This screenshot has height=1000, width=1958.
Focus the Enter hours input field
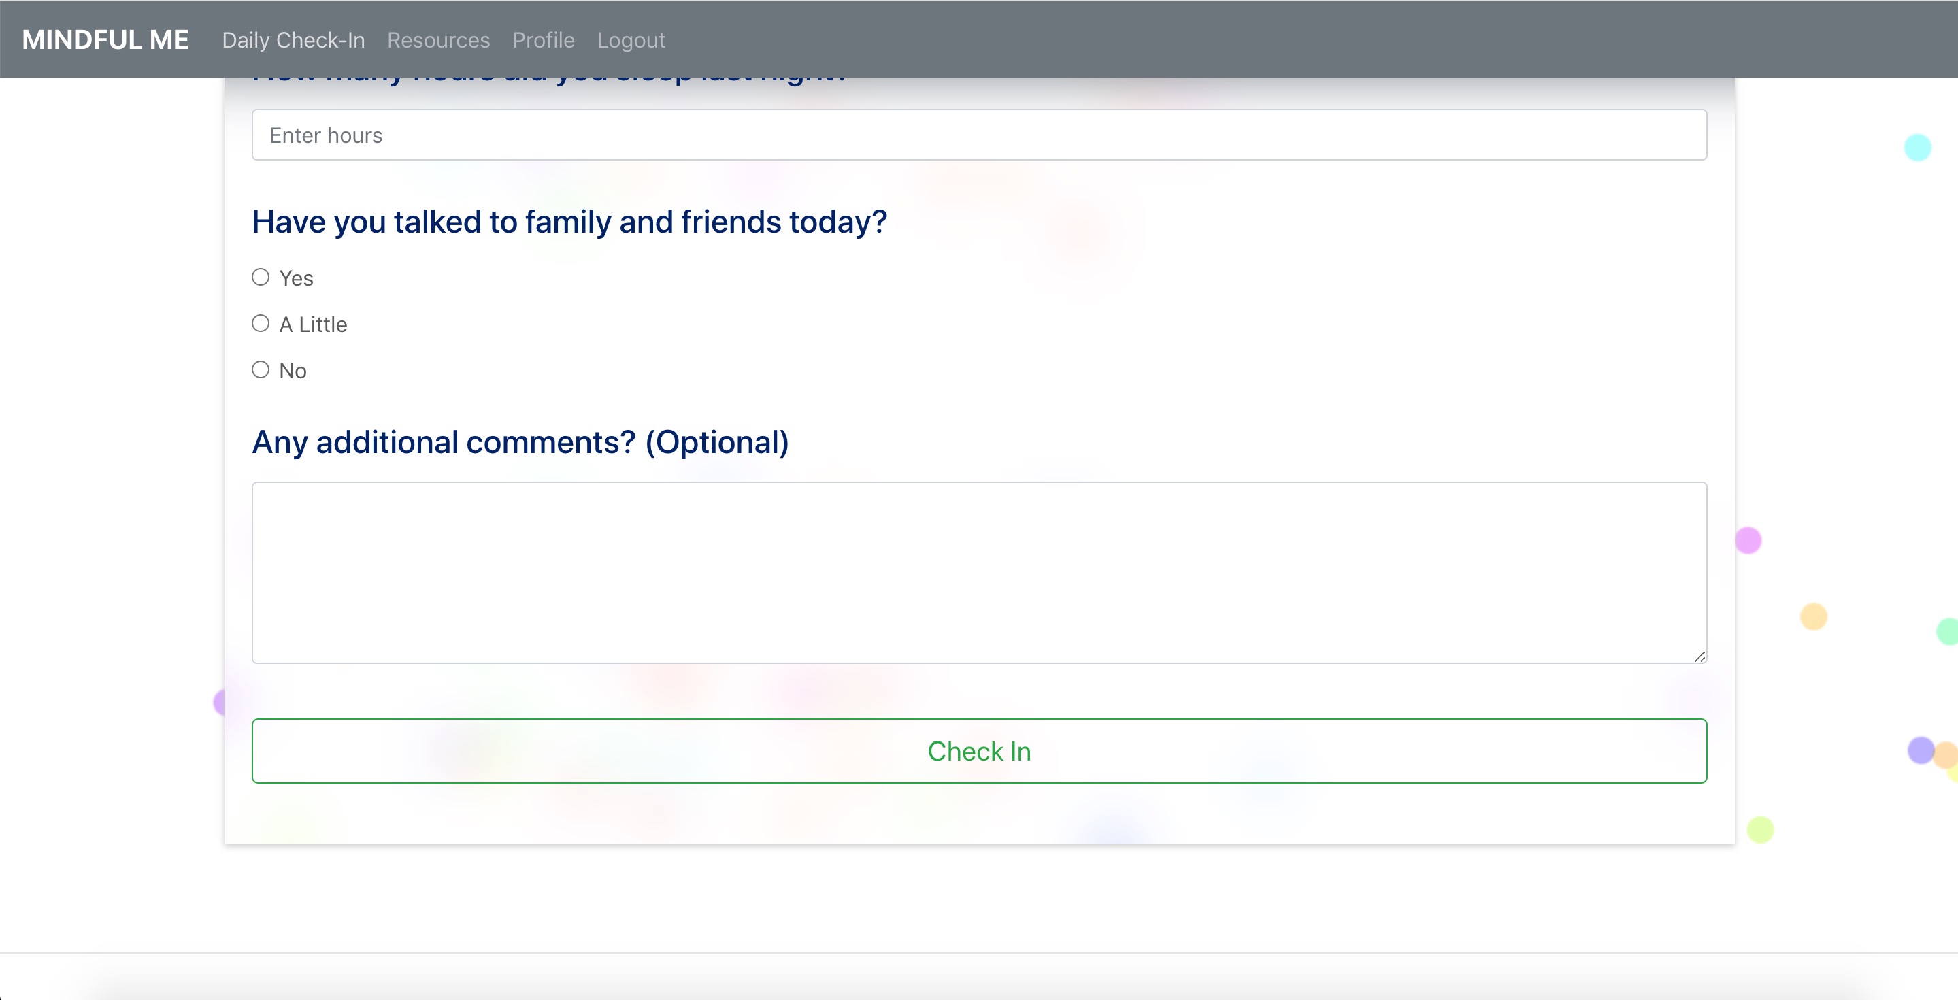pyautogui.click(x=978, y=135)
